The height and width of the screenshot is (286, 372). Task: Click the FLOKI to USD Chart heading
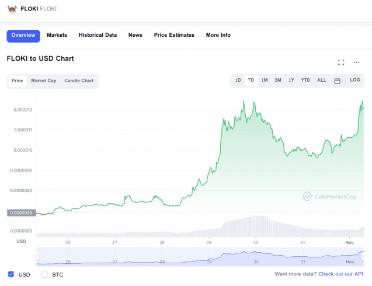point(40,58)
